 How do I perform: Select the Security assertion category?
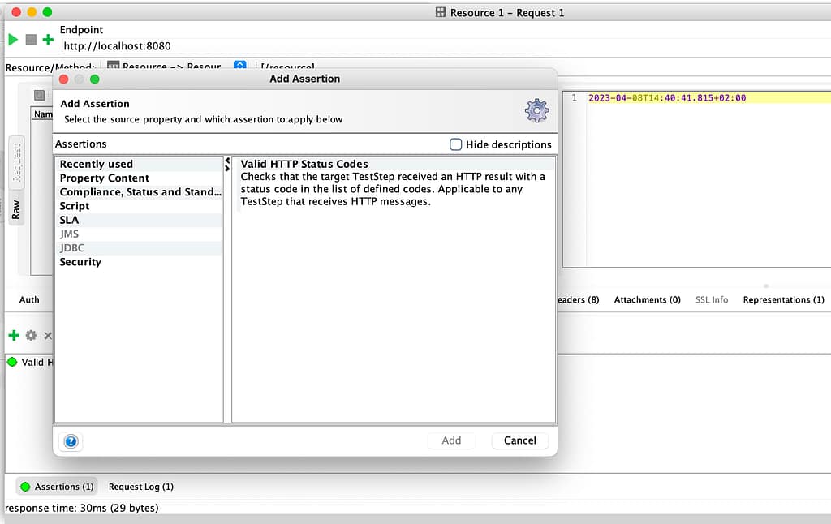point(80,261)
